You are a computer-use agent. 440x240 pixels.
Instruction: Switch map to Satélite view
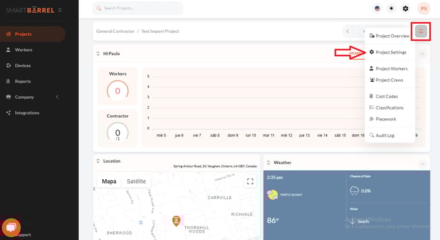(x=136, y=181)
